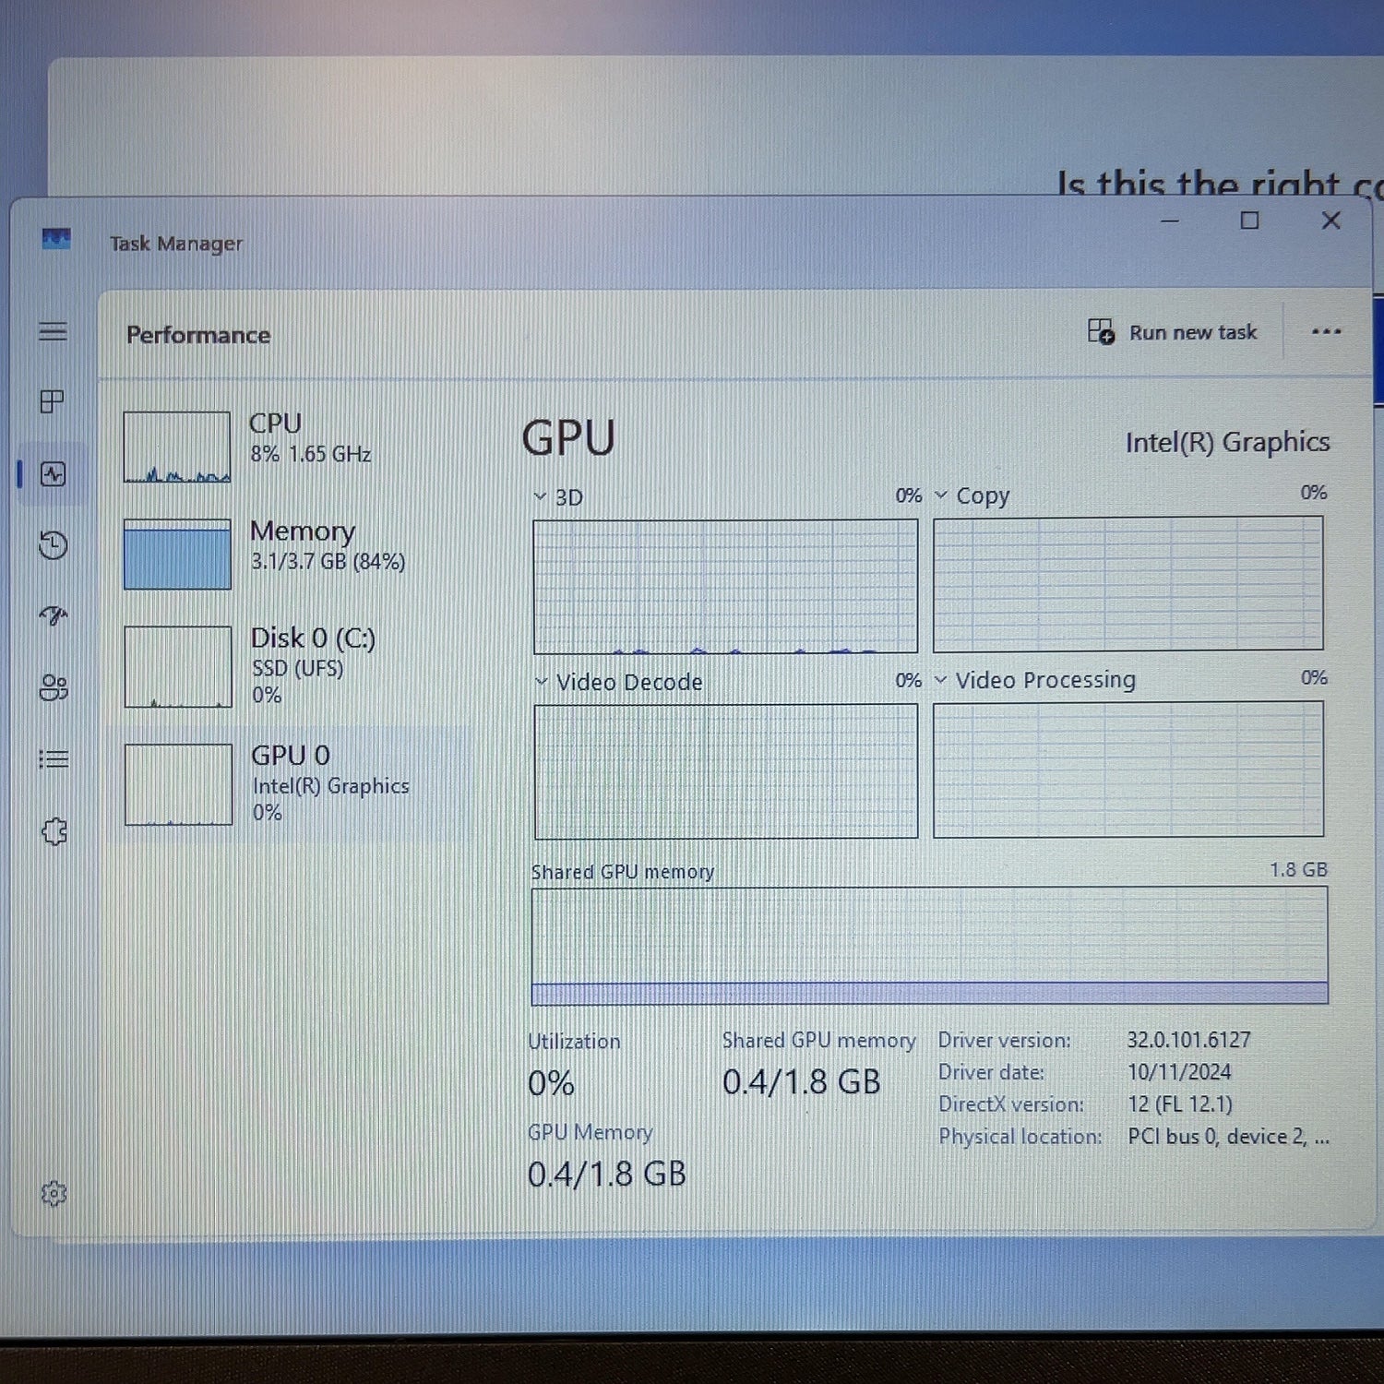
Task: Maximize the Task Manager window
Action: [1249, 221]
